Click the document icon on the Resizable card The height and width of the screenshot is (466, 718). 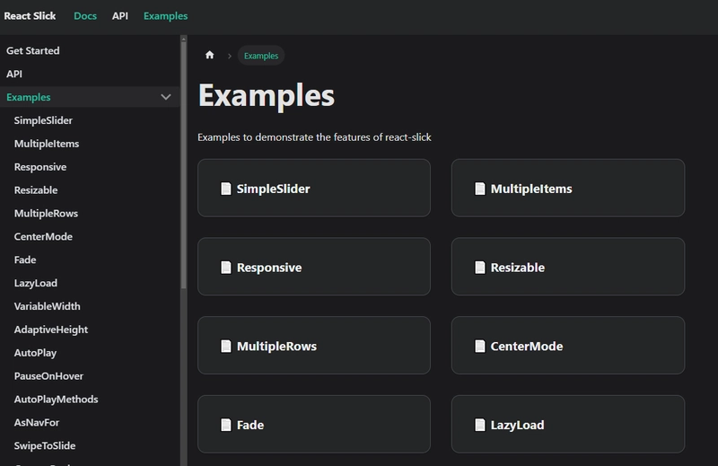[x=480, y=268]
